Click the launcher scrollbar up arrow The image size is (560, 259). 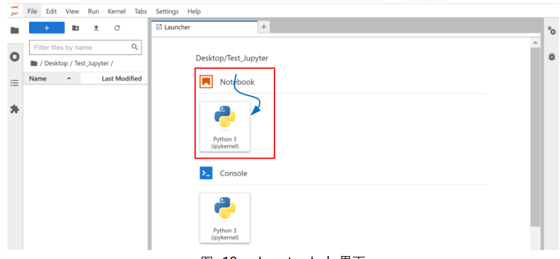[x=535, y=43]
